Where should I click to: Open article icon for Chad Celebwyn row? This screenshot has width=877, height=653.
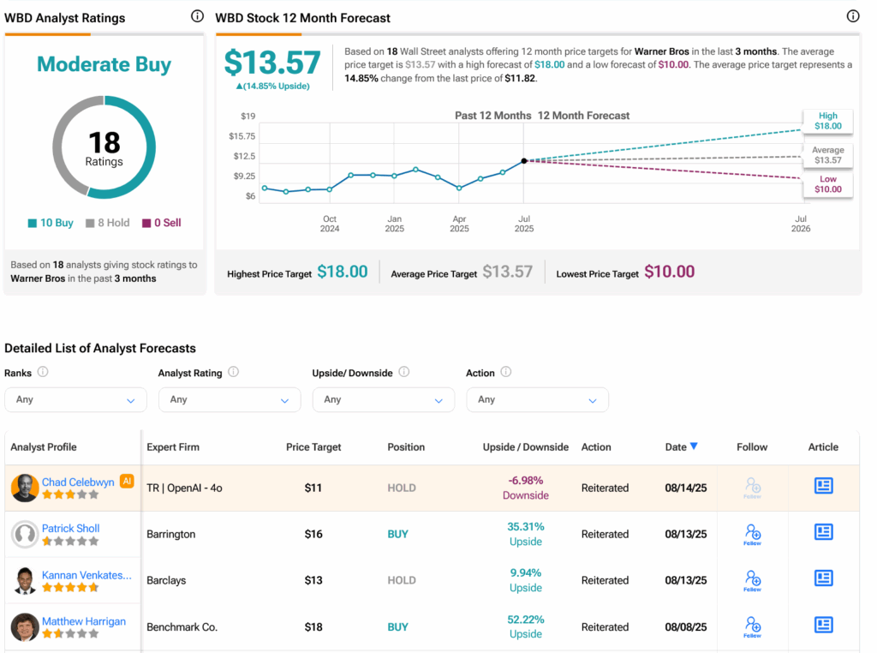coord(823,486)
